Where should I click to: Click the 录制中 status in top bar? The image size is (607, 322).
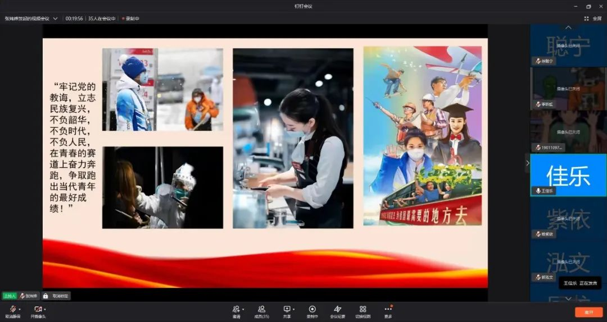(x=131, y=19)
